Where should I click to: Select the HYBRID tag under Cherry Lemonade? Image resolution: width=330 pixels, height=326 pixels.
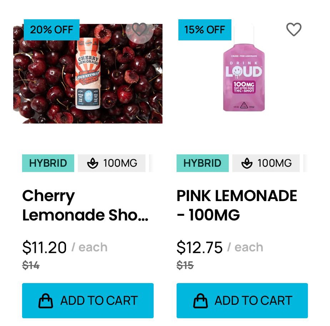(x=48, y=164)
